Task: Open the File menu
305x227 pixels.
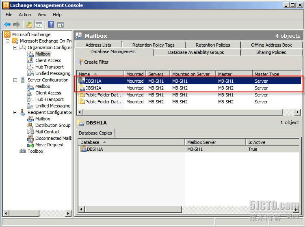Action: [9, 15]
